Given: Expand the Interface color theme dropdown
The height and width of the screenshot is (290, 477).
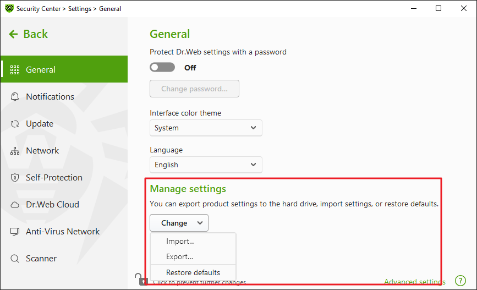Looking at the screenshot, I should 206,128.
